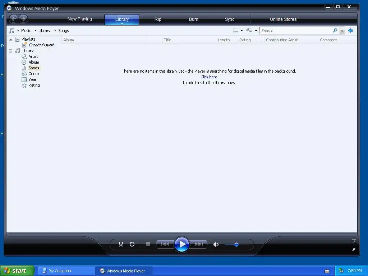
Task: Open the view options icon
Action: pyautogui.click(x=249, y=30)
